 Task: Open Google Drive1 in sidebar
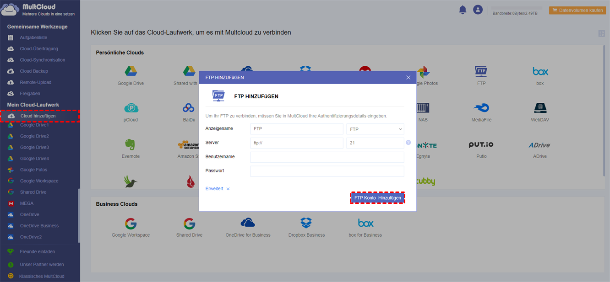click(34, 125)
